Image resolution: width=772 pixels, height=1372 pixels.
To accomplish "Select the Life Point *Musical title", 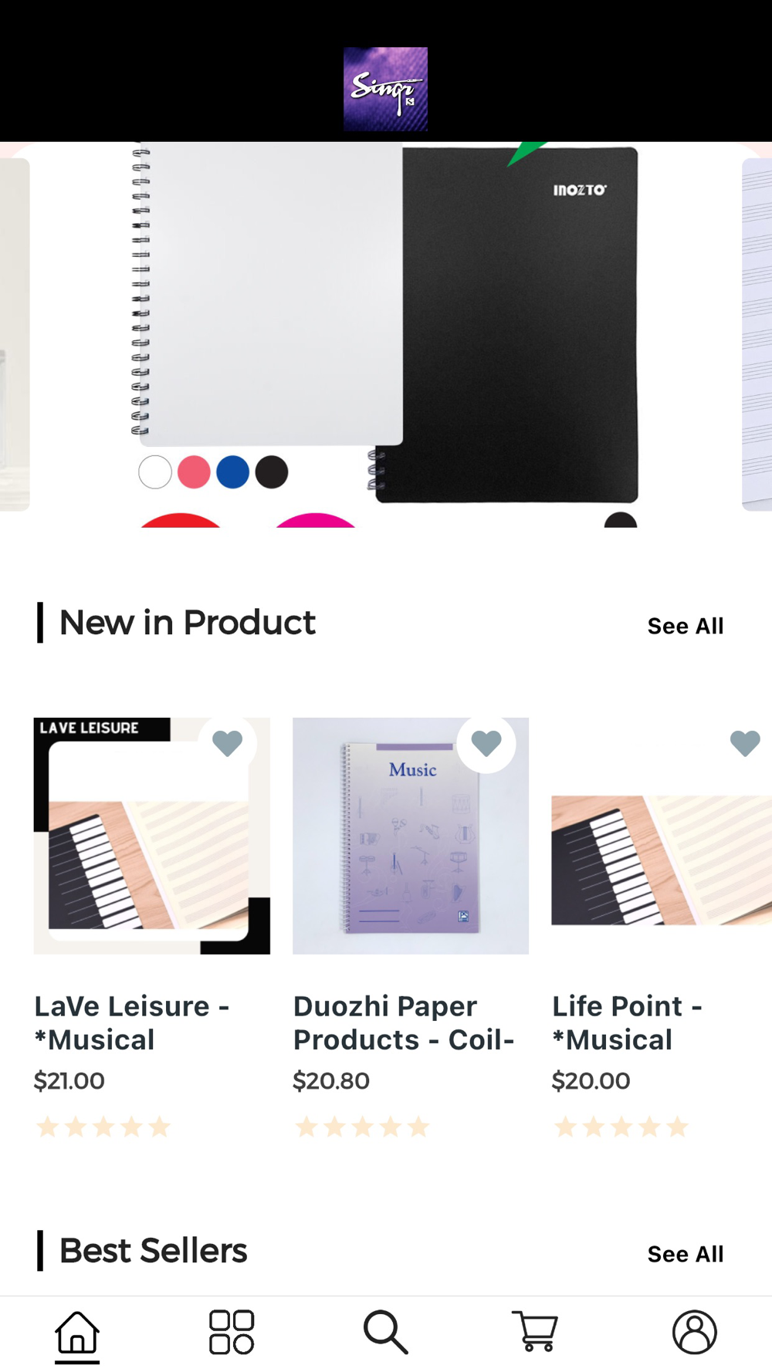I will (x=627, y=1022).
